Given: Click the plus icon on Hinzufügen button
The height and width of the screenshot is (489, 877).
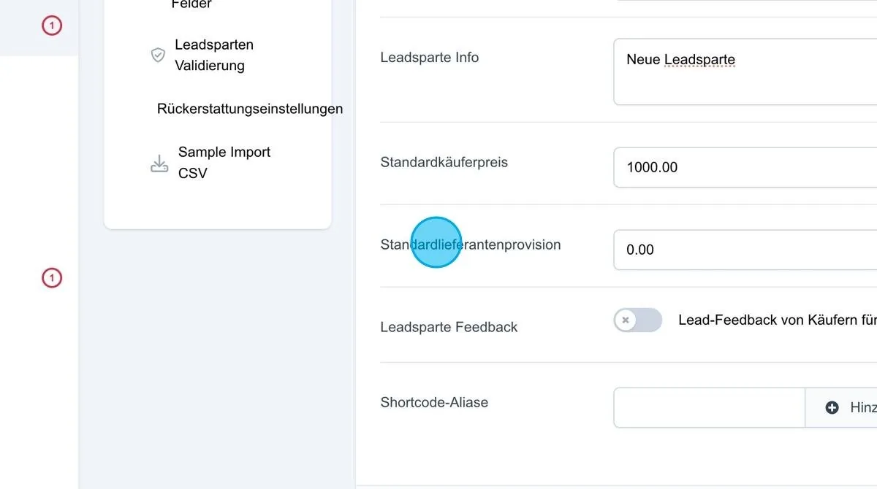Looking at the screenshot, I should coord(832,408).
